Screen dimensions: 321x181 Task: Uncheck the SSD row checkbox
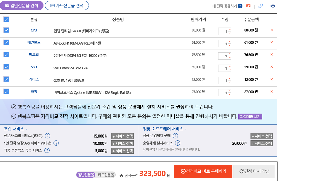click(x=6, y=67)
